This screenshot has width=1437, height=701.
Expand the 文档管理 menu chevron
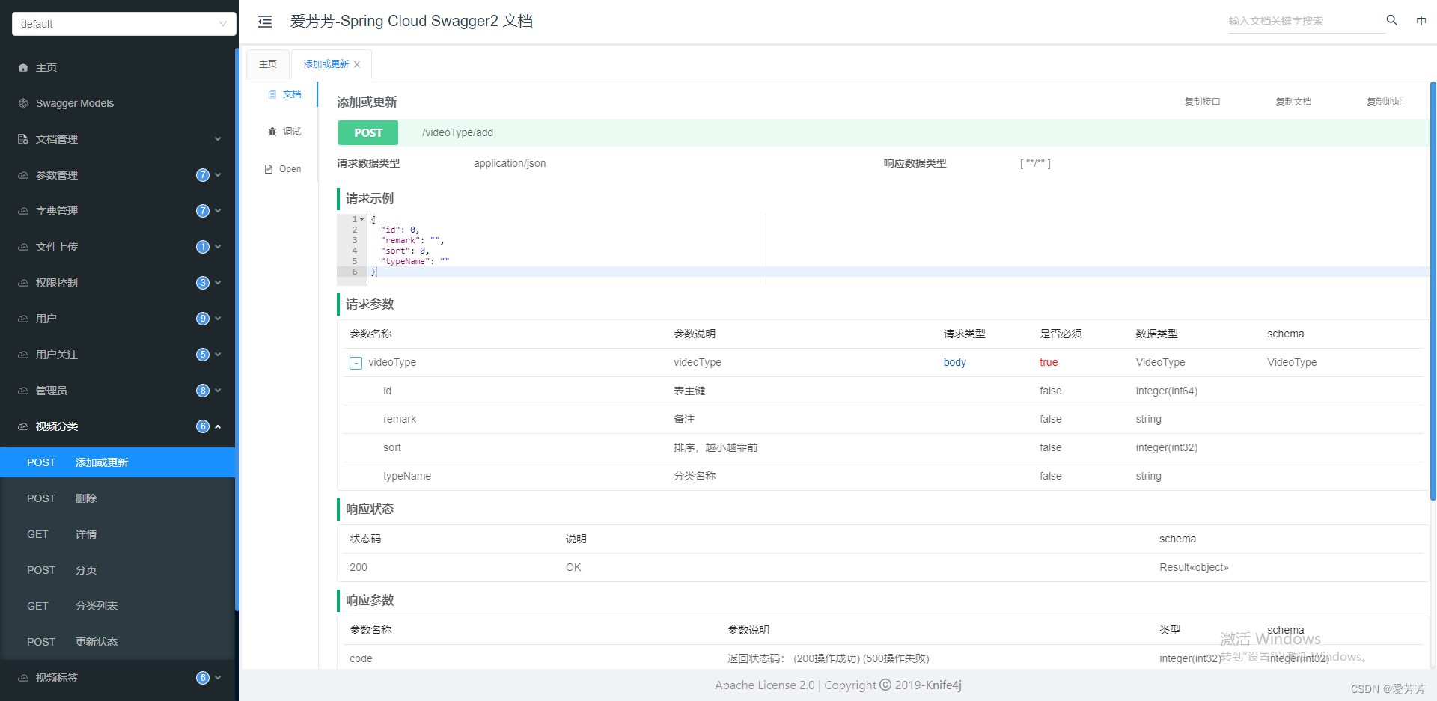[x=218, y=139]
